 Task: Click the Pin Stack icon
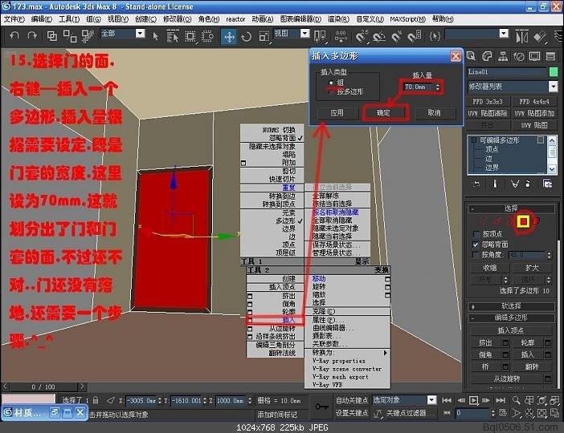(x=476, y=184)
